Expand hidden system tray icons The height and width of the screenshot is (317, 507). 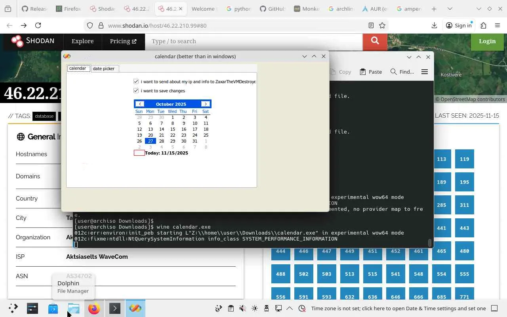290,308
